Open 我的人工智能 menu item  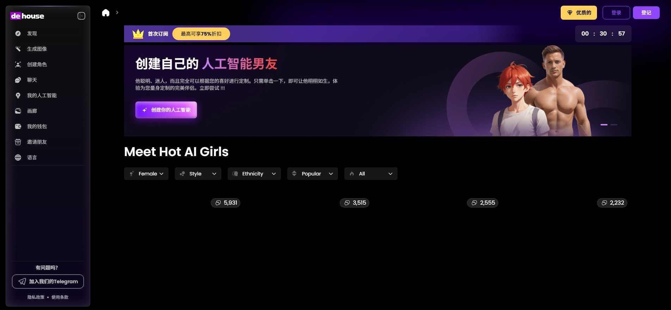(42, 95)
